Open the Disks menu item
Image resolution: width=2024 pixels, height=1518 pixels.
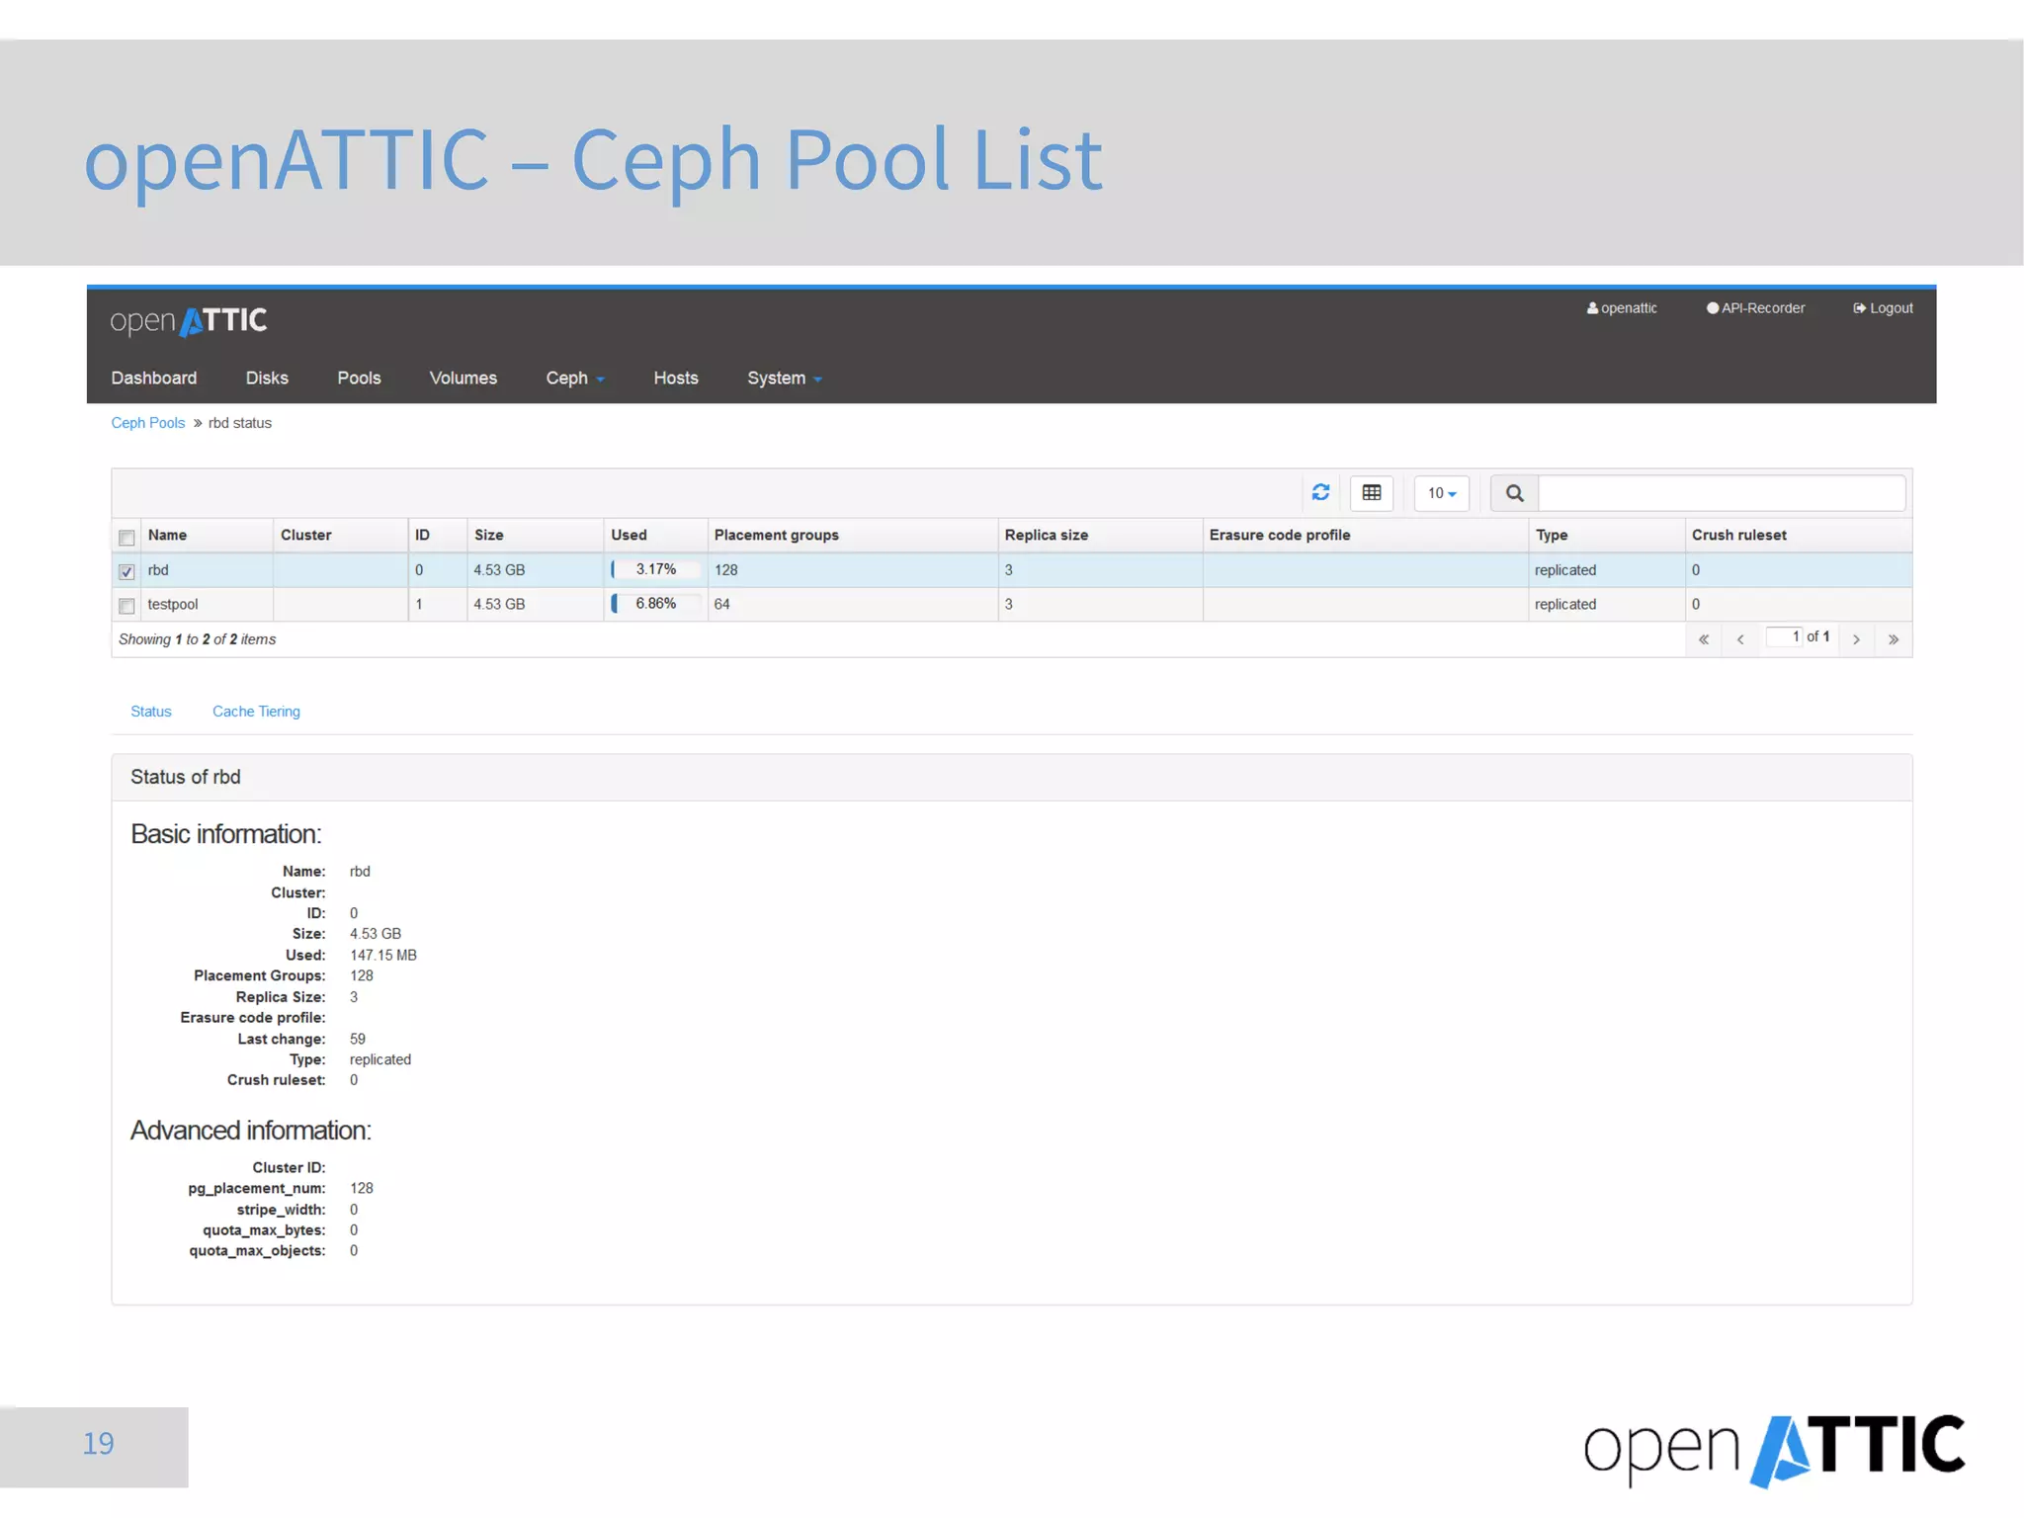[267, 378]
